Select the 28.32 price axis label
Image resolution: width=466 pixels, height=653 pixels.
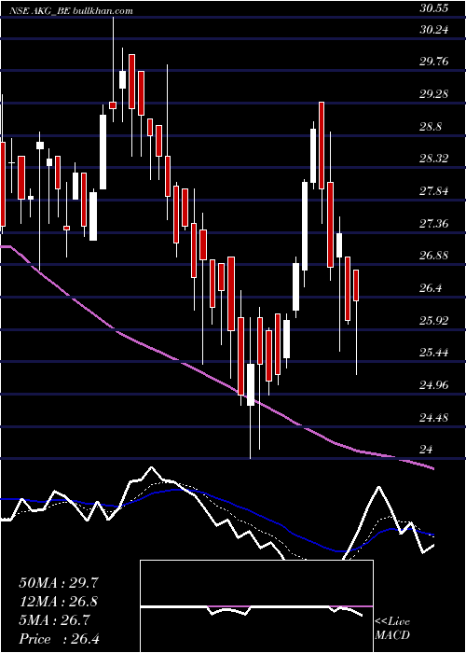[x=434, y=160]
